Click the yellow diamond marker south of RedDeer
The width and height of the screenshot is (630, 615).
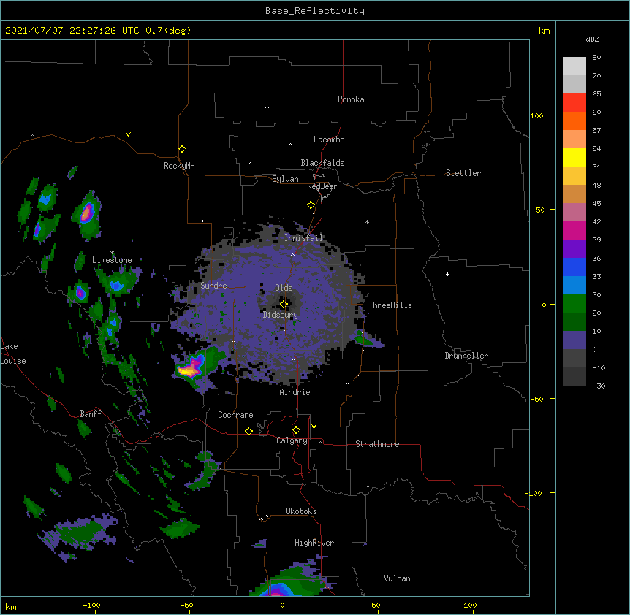point(311,205)
